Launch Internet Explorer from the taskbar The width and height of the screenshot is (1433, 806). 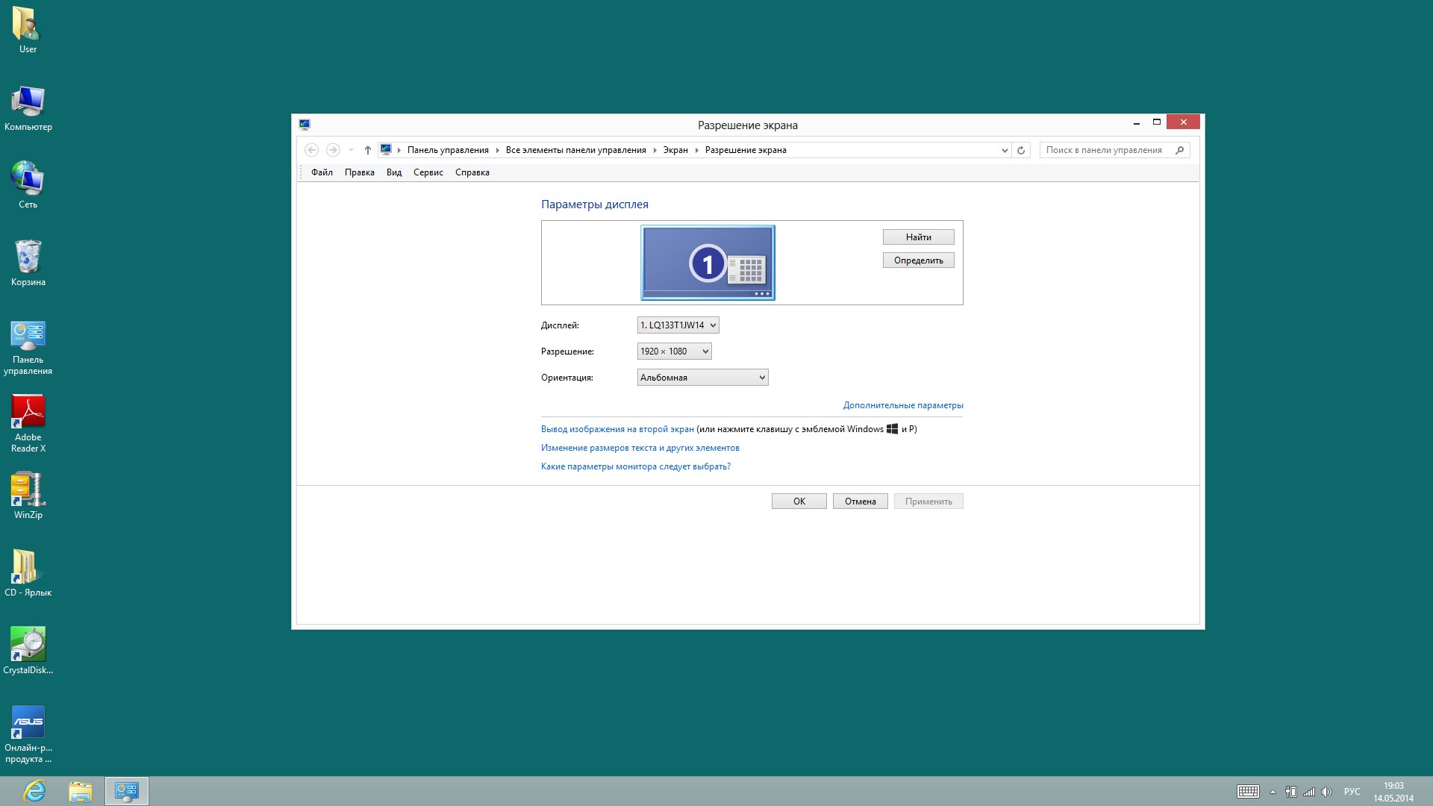point(34,791)
